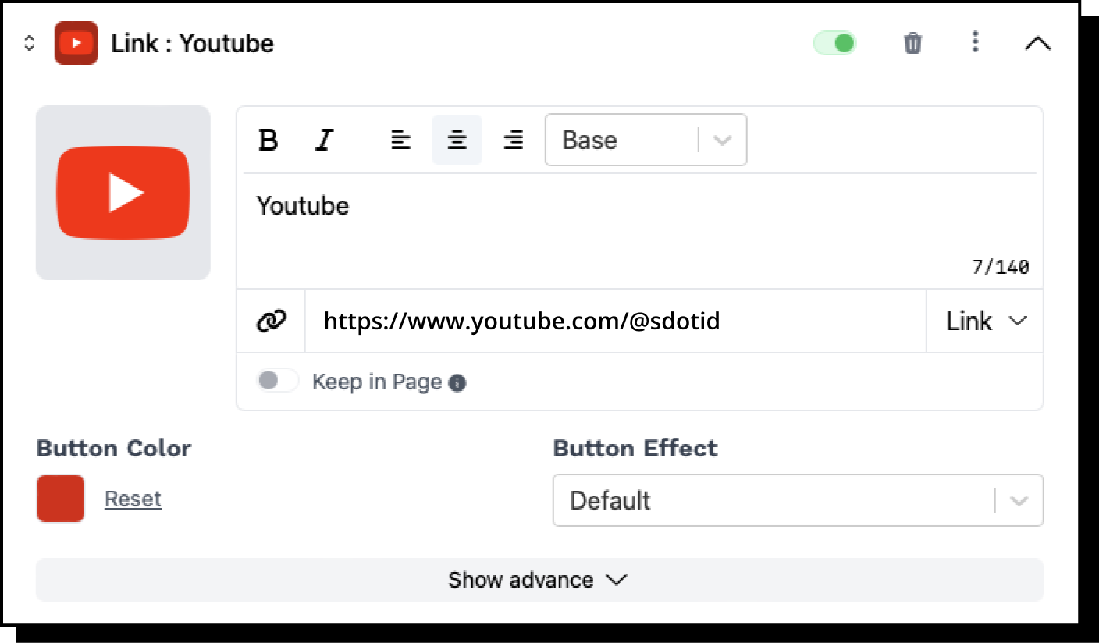Expand the Show advance section
Screen dimensions: 1099x643
click(x=539, y=580)
